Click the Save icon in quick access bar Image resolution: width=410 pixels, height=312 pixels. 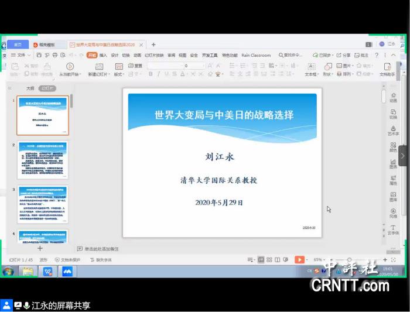click(39, 55)
